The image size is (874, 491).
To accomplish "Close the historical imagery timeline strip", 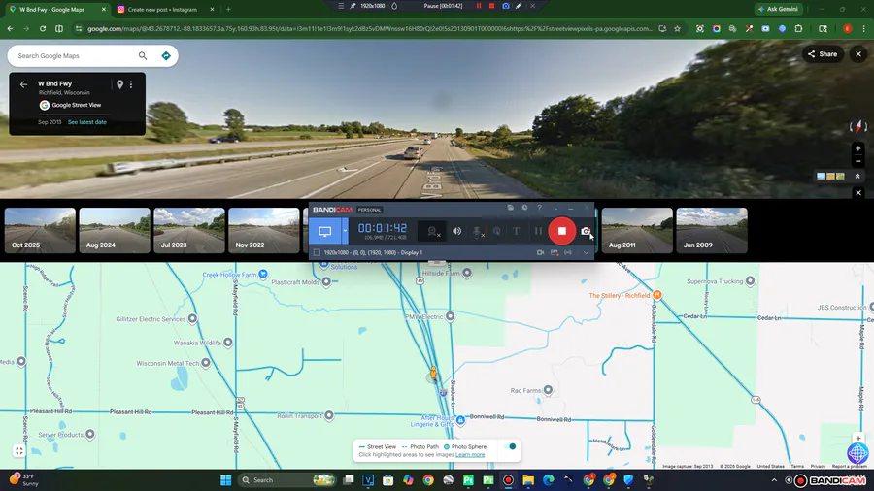I will click(x=858, y=192).
